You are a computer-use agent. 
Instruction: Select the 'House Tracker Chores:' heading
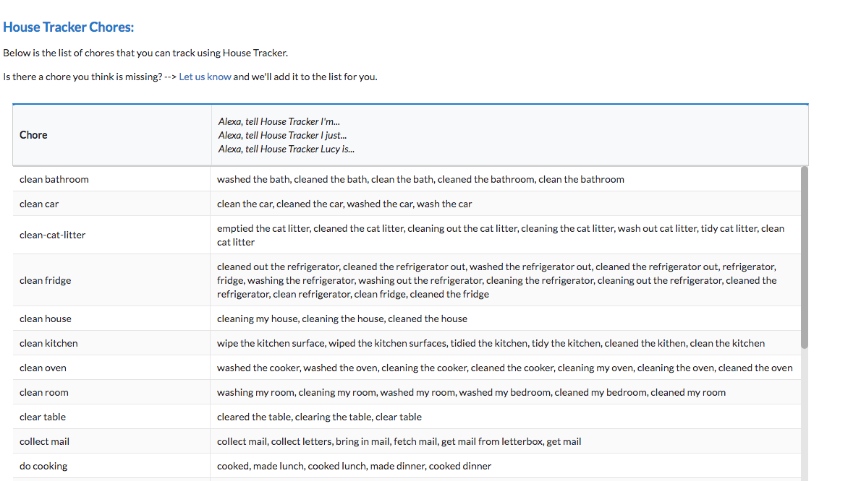[69, 27]
